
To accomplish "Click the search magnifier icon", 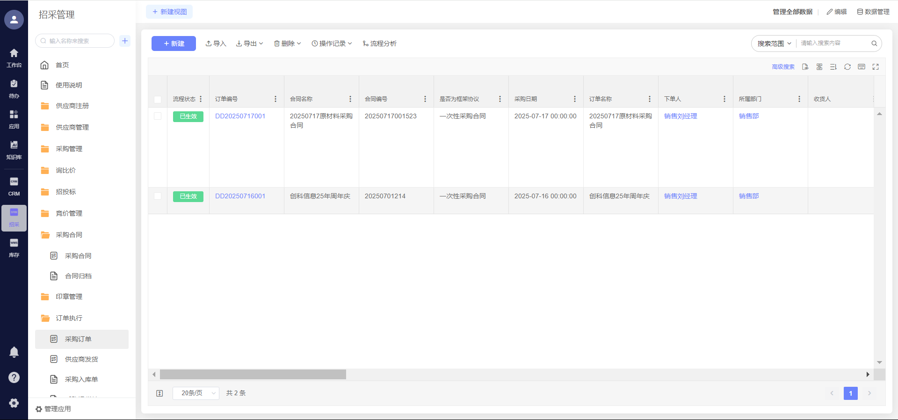I will [x=874, y=43].
